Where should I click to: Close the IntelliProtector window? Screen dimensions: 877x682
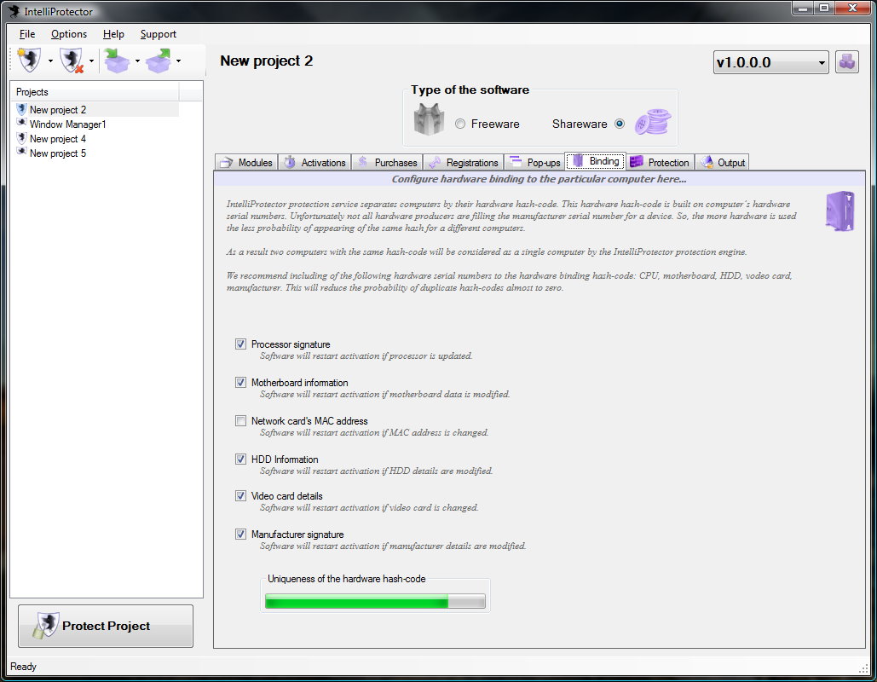pos(852,8)
